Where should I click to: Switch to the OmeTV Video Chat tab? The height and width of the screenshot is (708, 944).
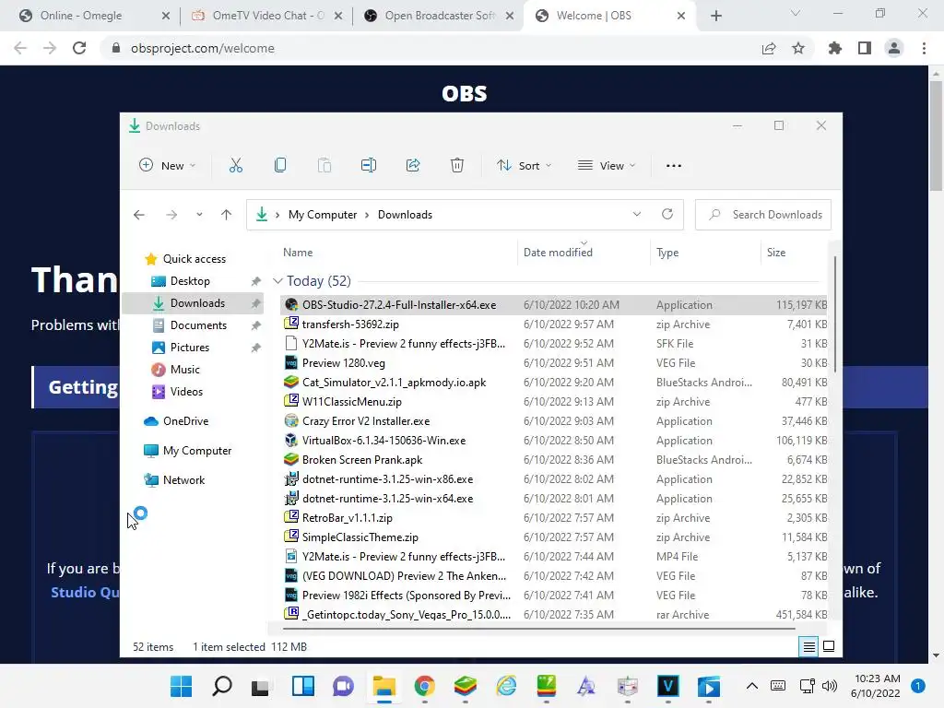pos(266,16)
